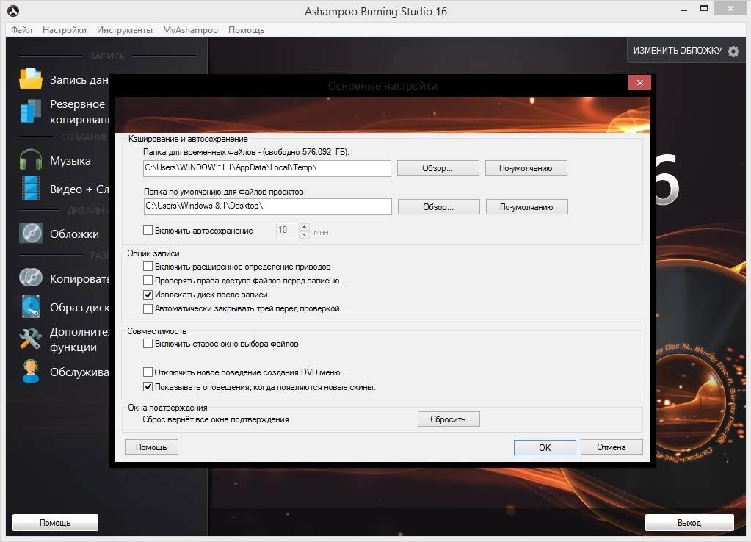751x542 pixels.
Task: Open the Помощь menu in the menu bar
Action: (x=246, y=29)
